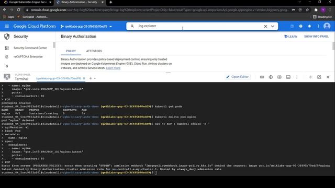Toggle the Cloud Shell minimize/restore arrows
Image resolution: width=335 pixels, height=188 pixels.
310,77
